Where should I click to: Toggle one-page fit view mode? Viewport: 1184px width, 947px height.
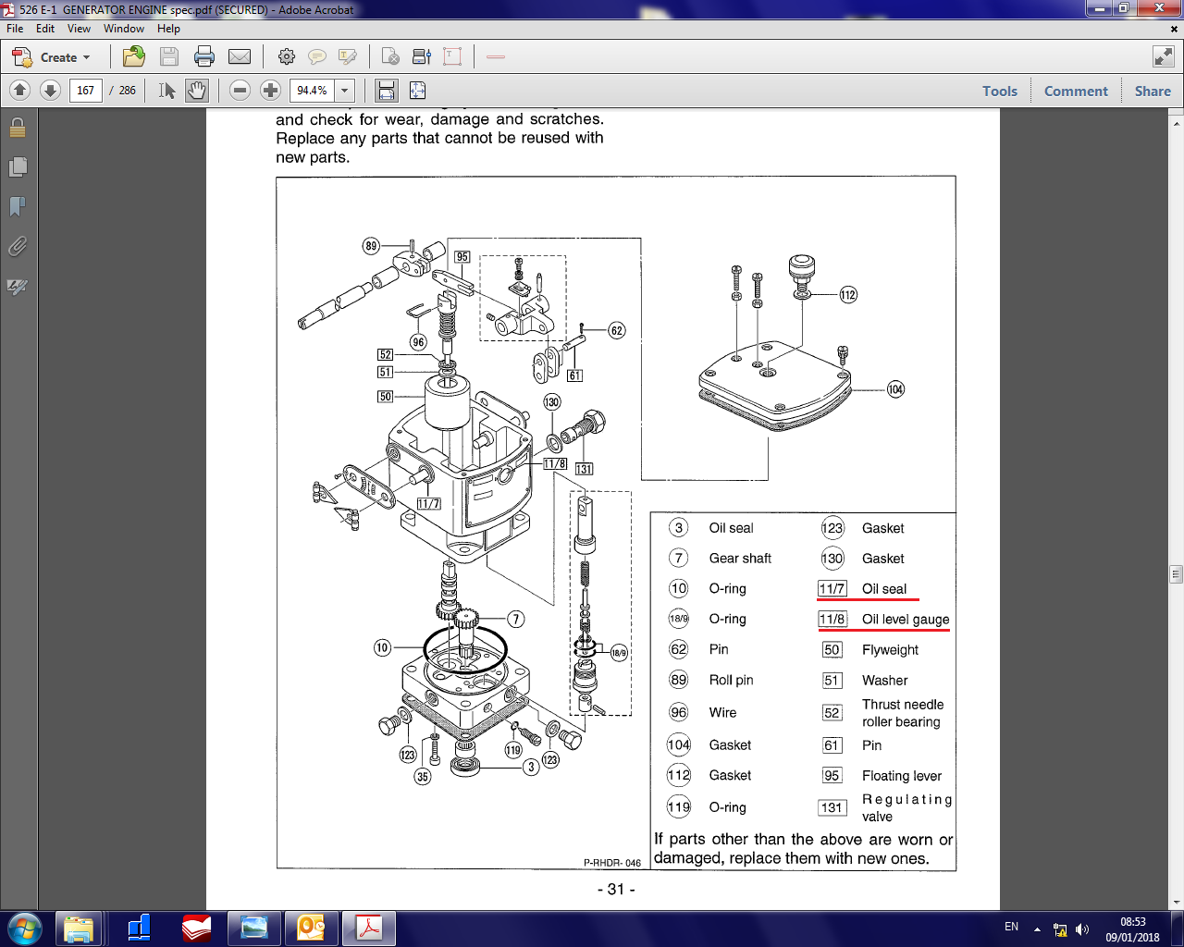click(x=417, y=90)
